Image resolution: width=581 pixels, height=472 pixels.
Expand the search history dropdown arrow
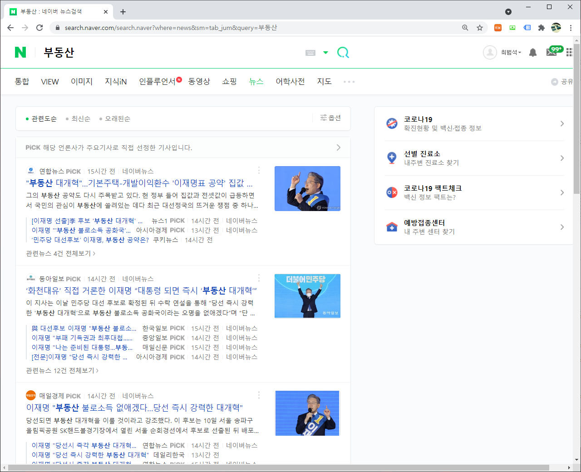click(325, 53)
